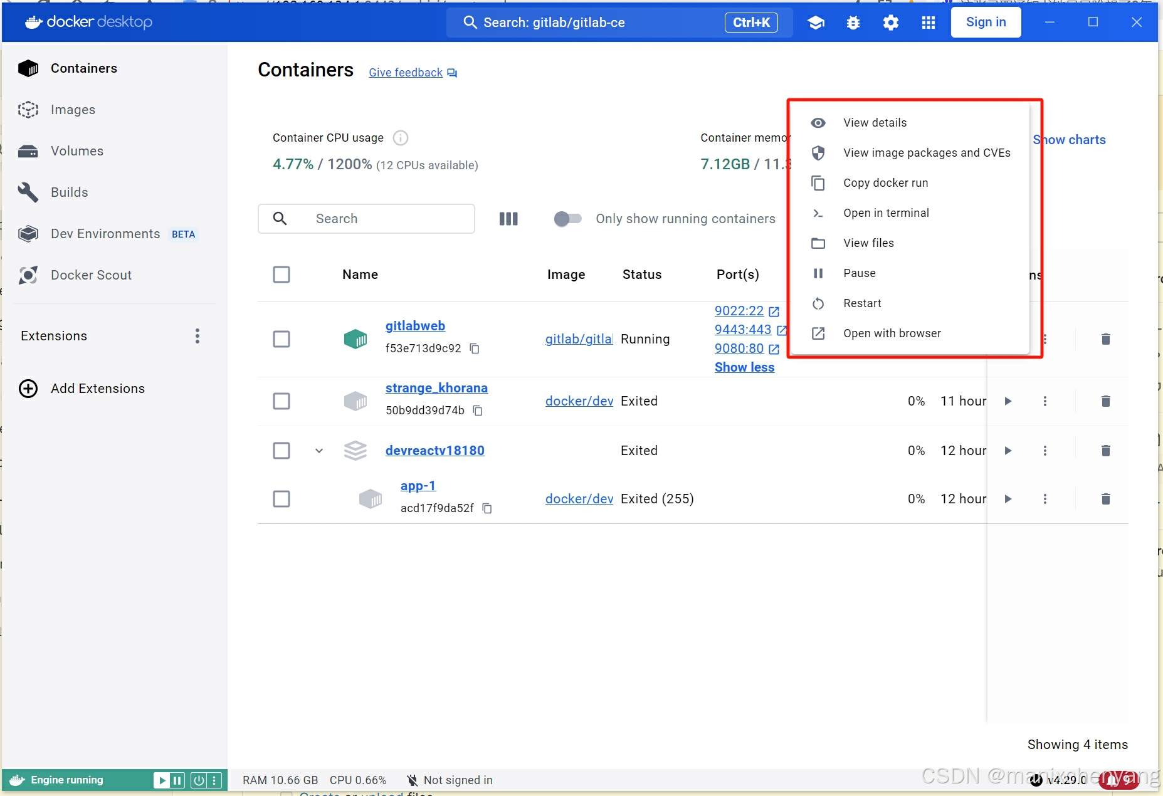Choose Restart from context menu

pyautogui.click(x=910, y=303)
